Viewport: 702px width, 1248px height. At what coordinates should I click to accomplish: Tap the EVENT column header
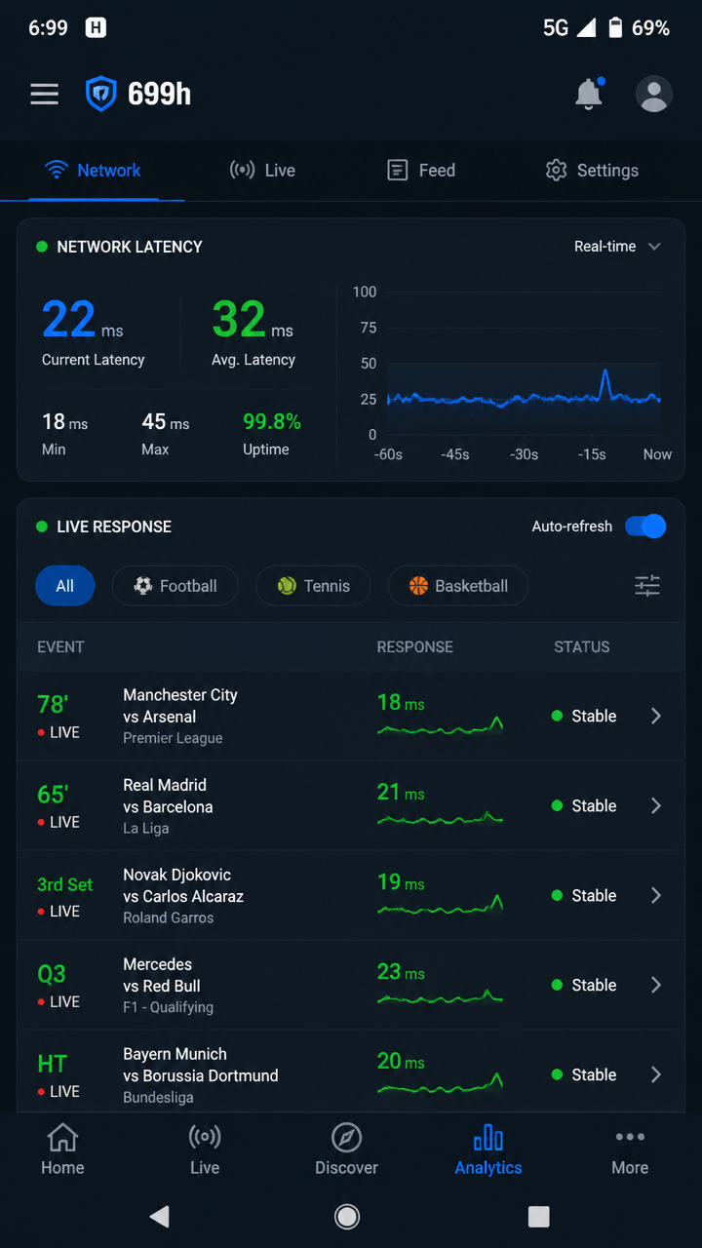60,646
